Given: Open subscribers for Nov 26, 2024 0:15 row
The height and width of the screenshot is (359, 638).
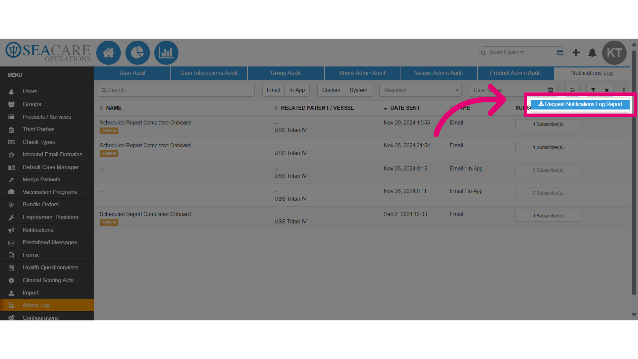Looking at the screenshot, I should [x=548, y=170].
